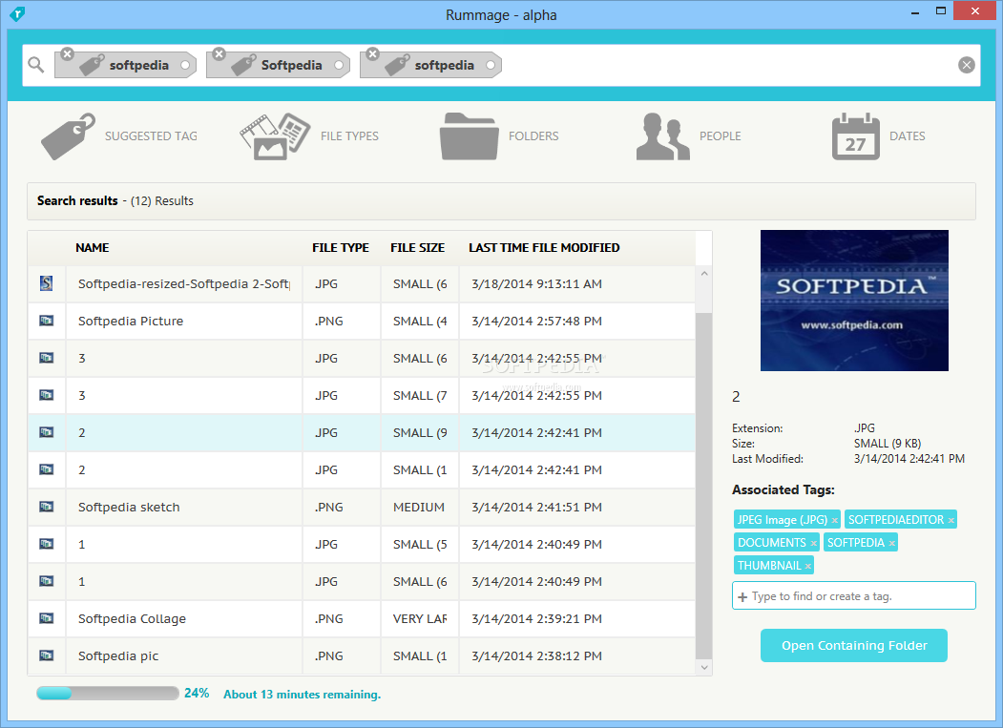Click the Rummage app logo in title bar

(x=17, y=13)
